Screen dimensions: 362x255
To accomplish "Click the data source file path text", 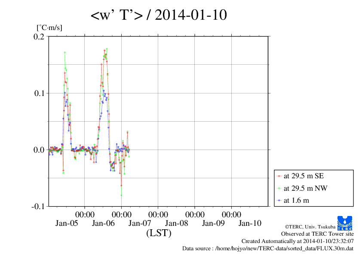I will tap(268, 248).
